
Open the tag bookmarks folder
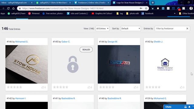tap(120, 13)
